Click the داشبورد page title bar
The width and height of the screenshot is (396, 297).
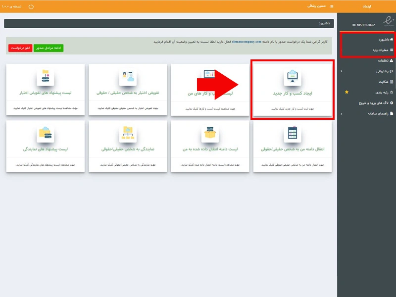[169, 23]
